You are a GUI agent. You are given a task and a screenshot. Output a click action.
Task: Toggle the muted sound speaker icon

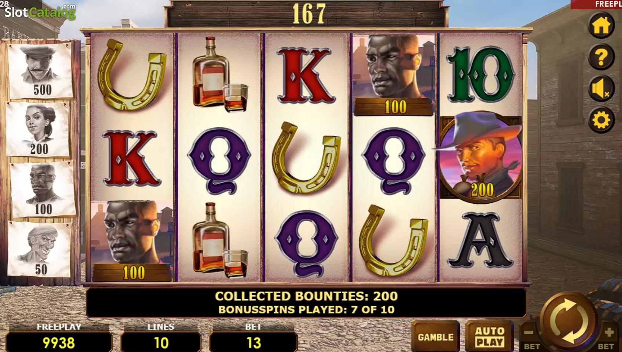pyautogui.click(x=601, y=89)
